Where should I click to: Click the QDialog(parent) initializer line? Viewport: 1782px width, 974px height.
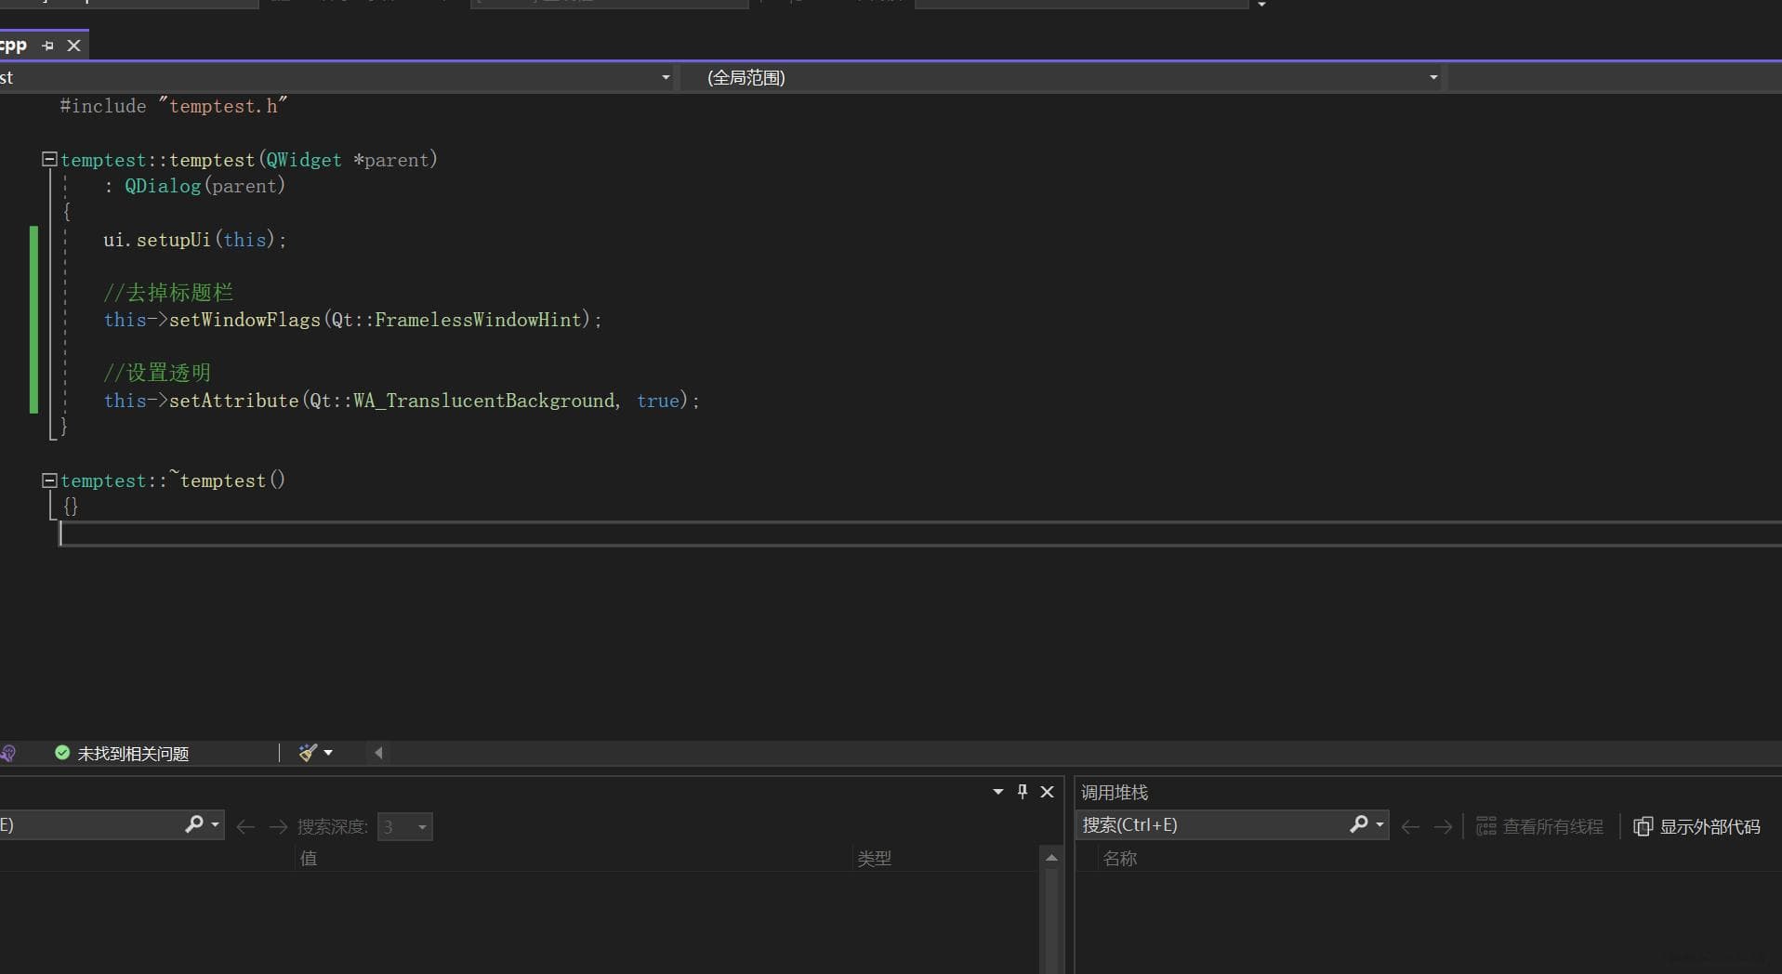pos(194,186)
